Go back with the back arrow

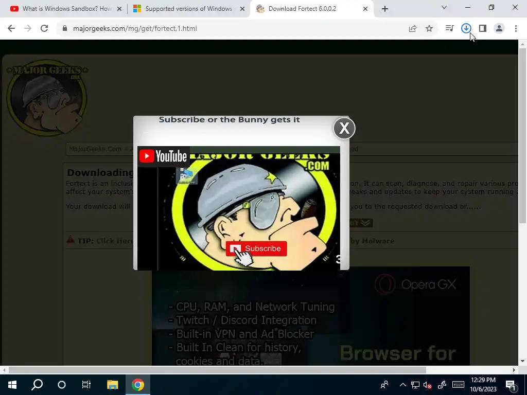coord(11,29)
